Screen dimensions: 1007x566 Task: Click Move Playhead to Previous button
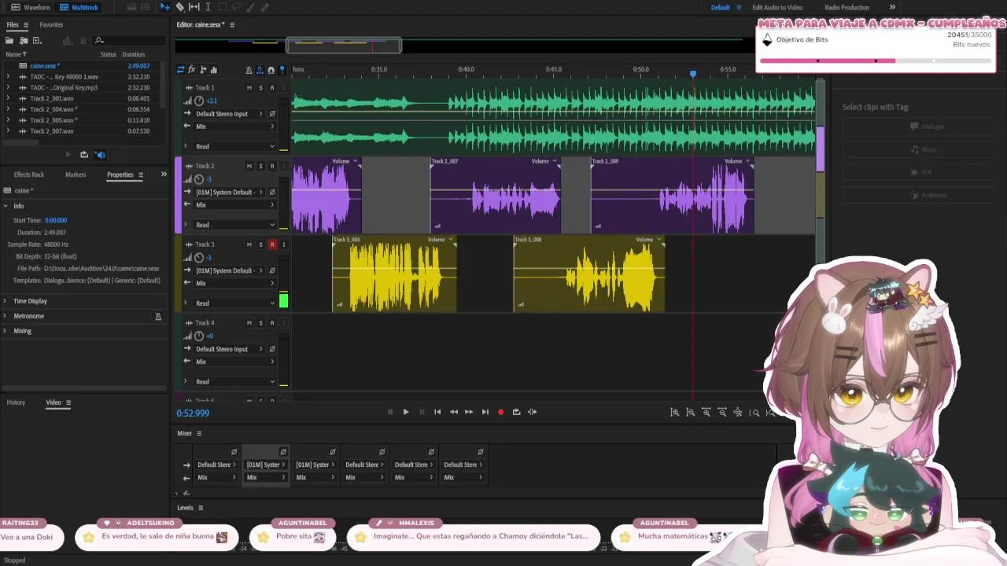pyautogui.click(x=437, y=412)
